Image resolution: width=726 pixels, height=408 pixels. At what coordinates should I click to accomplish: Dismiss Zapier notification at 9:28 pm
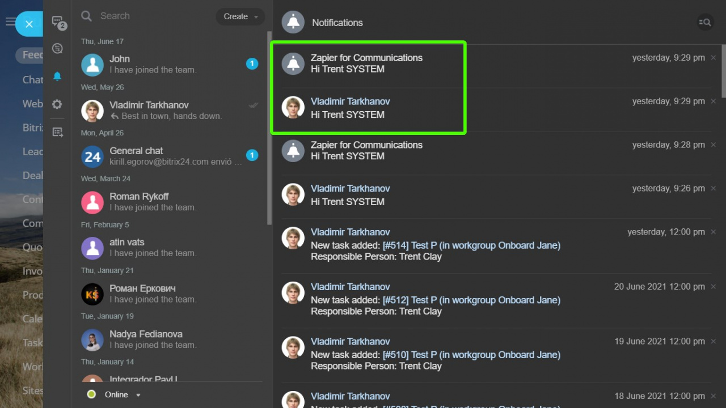pyautogui.click(x=714, y=145)
